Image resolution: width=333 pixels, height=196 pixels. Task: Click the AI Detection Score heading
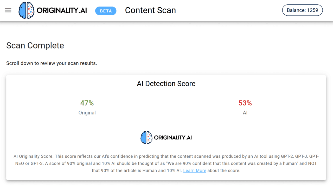pyautogui.click(x=166, y=84)
